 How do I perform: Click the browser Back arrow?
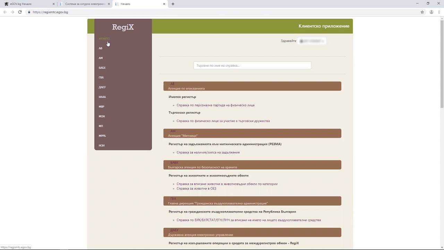coord(5,12)
